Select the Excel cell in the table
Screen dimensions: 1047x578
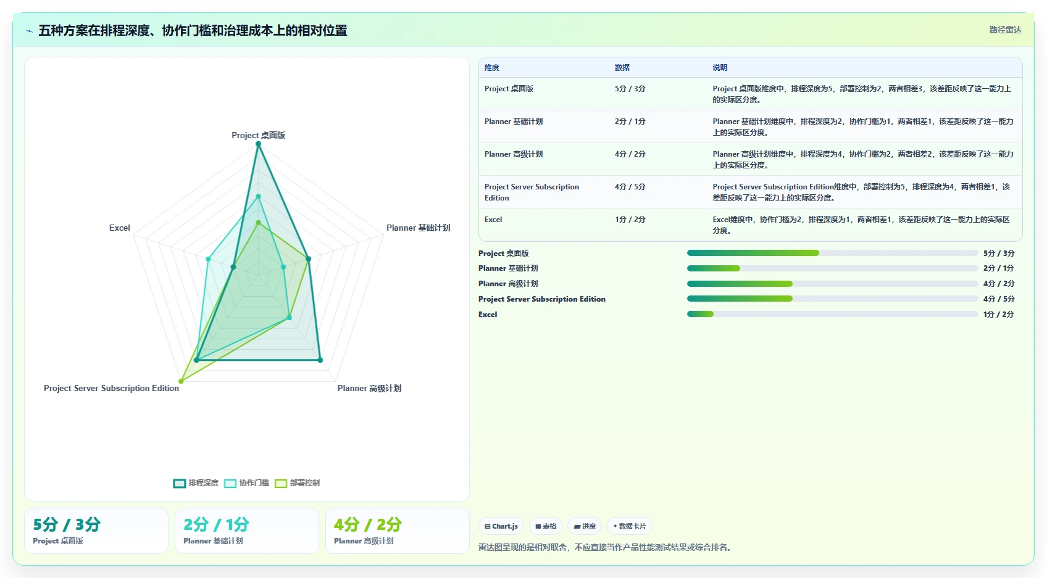click(493, 220)
